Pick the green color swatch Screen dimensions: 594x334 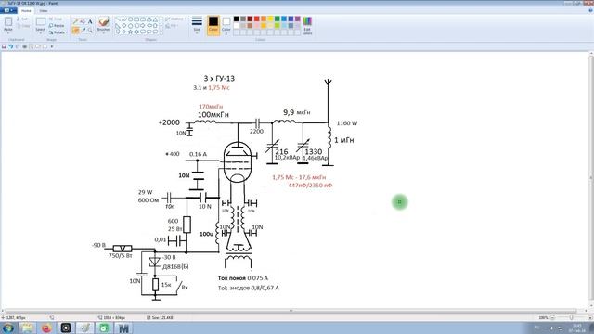(x=278, y=19)
